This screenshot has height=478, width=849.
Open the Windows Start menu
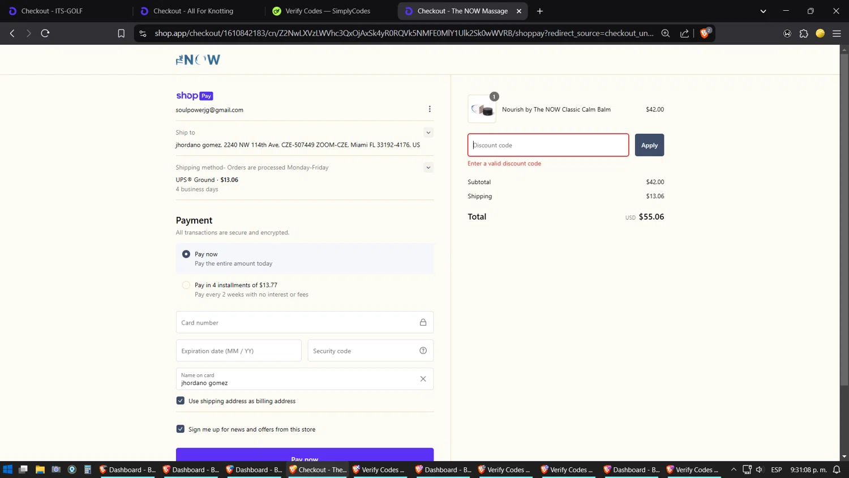coord(8,470)
